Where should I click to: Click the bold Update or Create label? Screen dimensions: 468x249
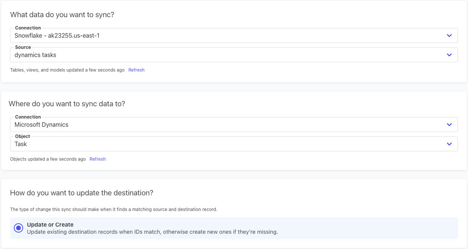[x=50, y=225]
